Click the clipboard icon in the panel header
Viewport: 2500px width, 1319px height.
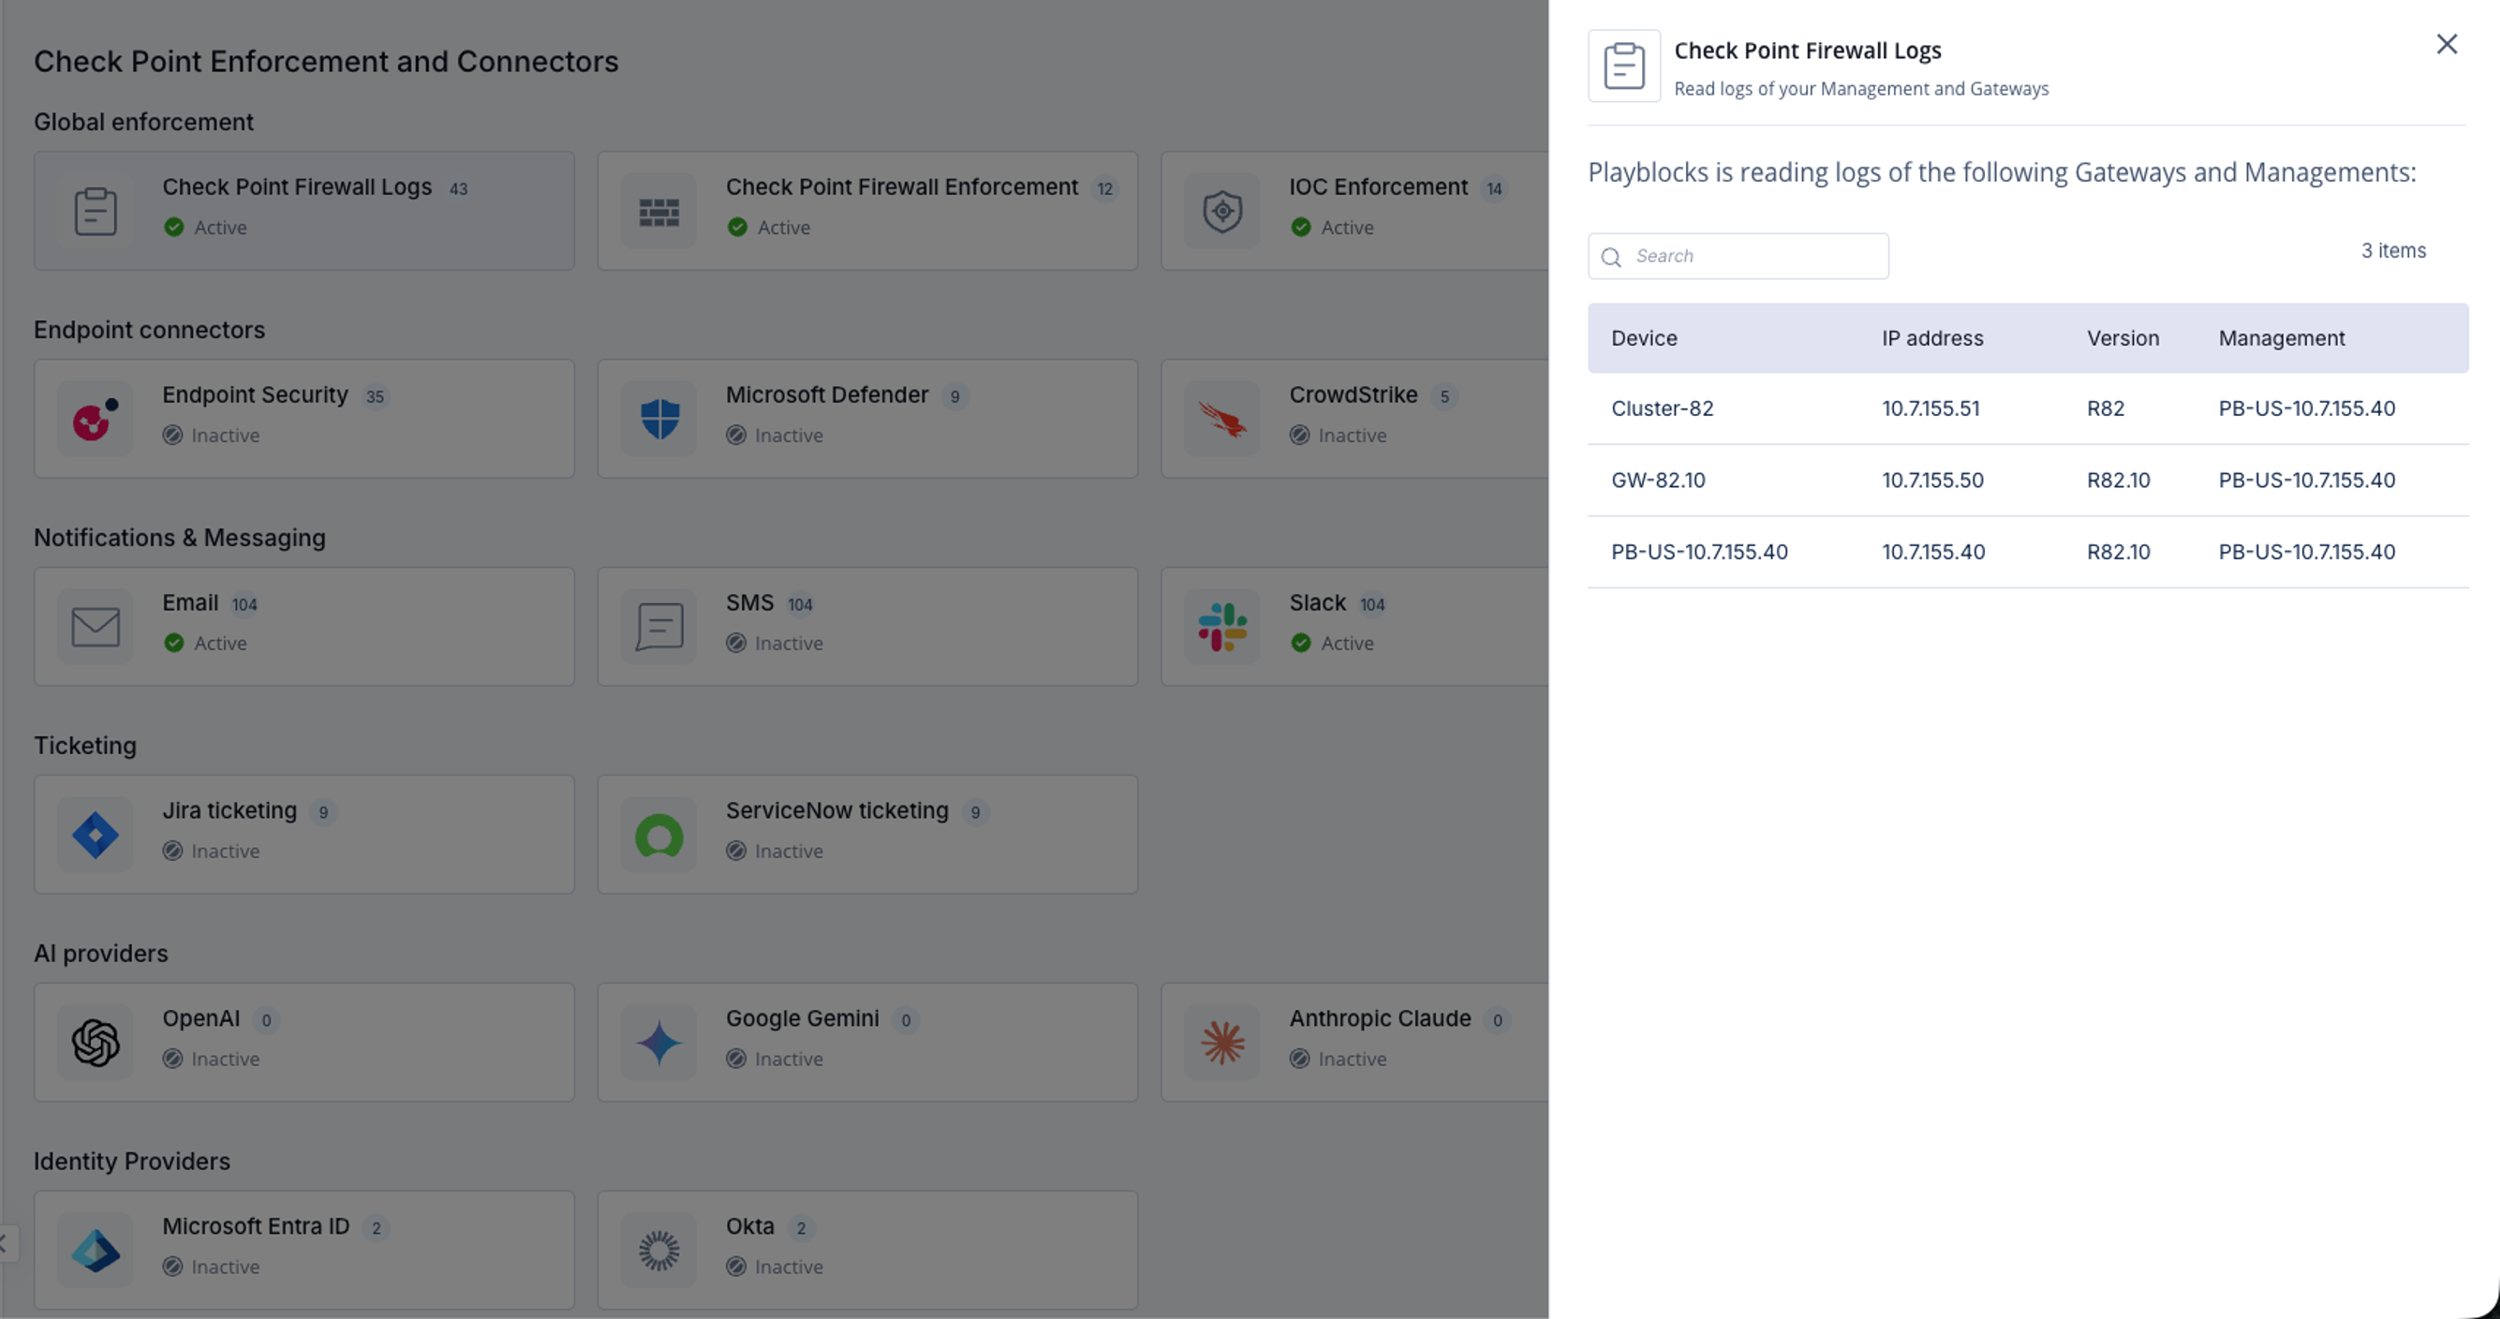pos(1623,66)
